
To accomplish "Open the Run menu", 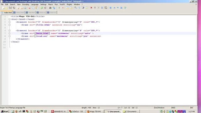I will (x=56, y=4).
